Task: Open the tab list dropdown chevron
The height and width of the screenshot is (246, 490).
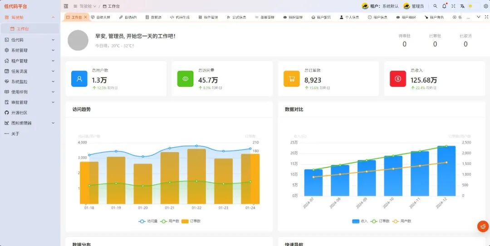Action: [479, 17]
